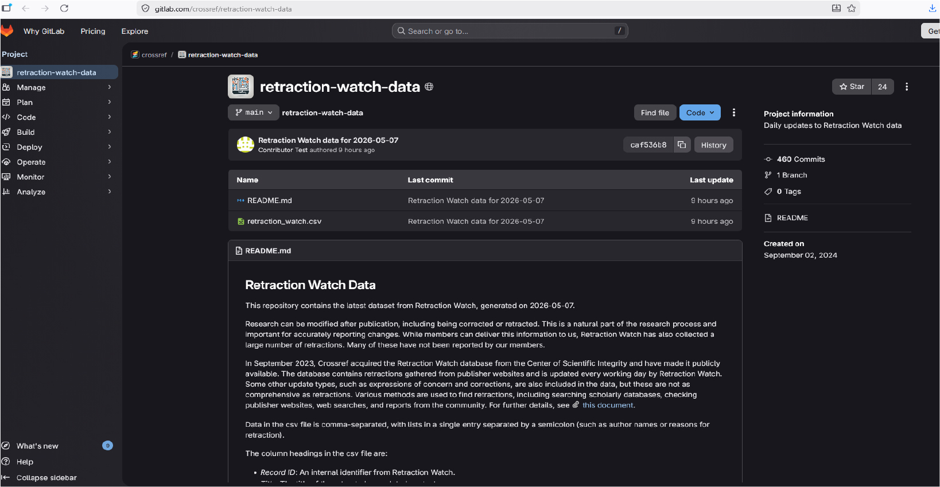Open README.md file
940x487 pixels.
pos(270,201)
